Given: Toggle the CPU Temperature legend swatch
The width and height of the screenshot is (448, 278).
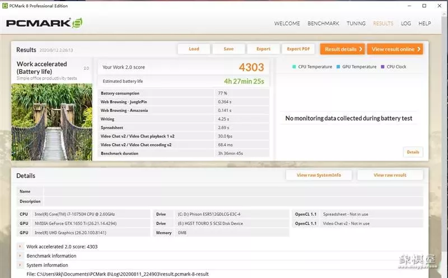Looking at the screenshot, I should (x=294, y=67).
